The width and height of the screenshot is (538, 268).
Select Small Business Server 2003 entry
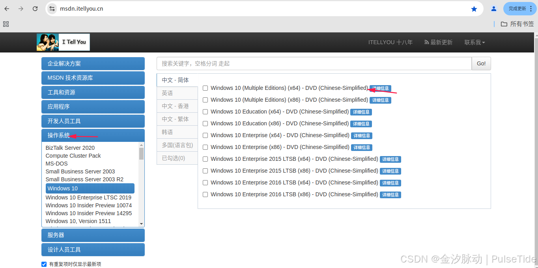[x=80, y=171]
